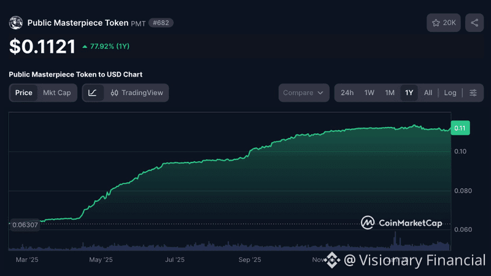Click the Mar '25 axis label

pos(27,259)
